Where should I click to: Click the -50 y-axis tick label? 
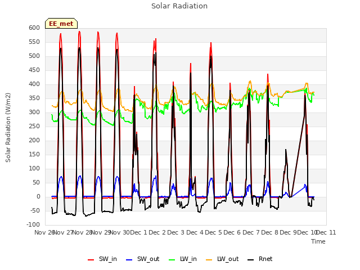click(34, 210)
